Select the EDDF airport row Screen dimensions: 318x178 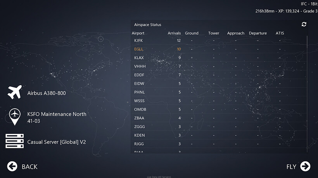point(219,75)
